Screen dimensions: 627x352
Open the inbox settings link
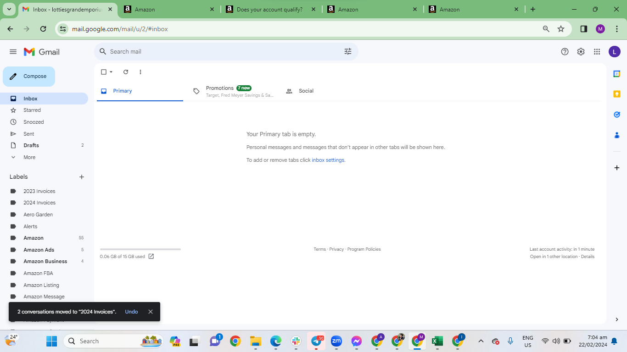[328, 160]
